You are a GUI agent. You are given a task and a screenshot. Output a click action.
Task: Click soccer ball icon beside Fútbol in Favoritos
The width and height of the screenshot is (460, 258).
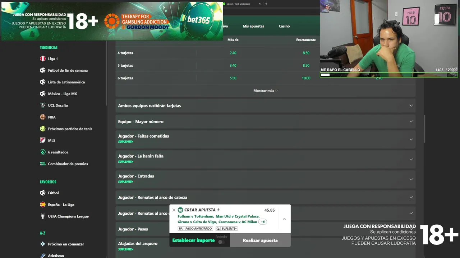pyautogui.click(x=43, y=193)
